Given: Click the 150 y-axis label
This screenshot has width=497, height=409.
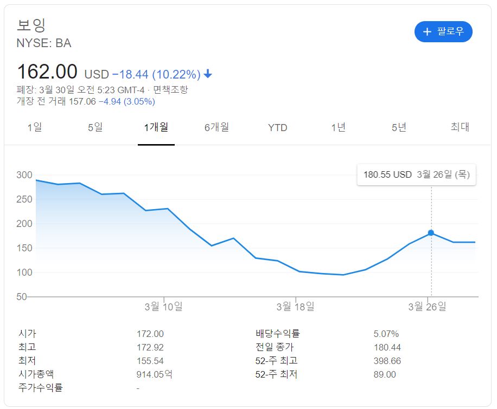Looking at the screenshot, I should [x=24, y=248].
